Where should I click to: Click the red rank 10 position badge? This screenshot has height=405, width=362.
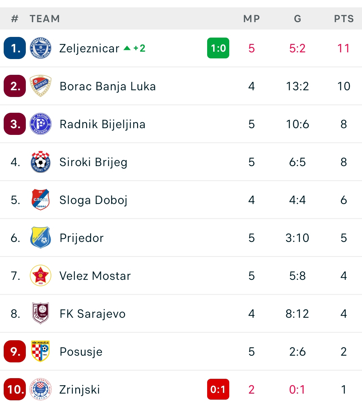15,390
